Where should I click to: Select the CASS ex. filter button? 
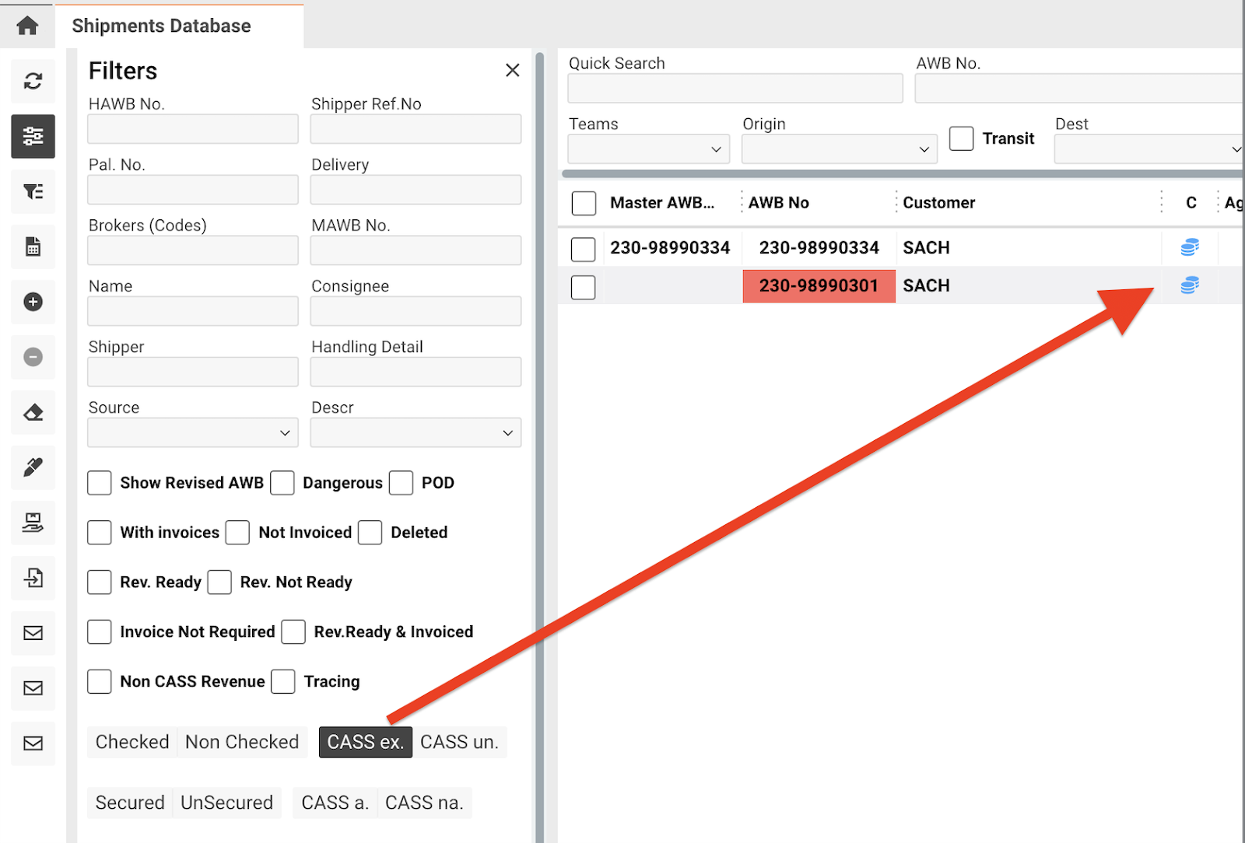tap(365, 742)
